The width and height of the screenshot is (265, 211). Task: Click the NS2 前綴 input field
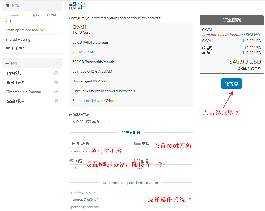coord(163,168)
